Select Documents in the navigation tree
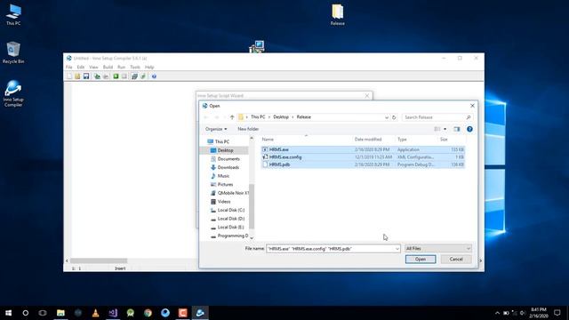The width and height of the screenshot is (569, 320). (x=225, y=159)
